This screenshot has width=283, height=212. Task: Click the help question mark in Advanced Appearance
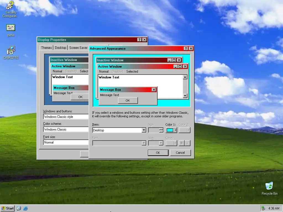[x=186, y=49]
